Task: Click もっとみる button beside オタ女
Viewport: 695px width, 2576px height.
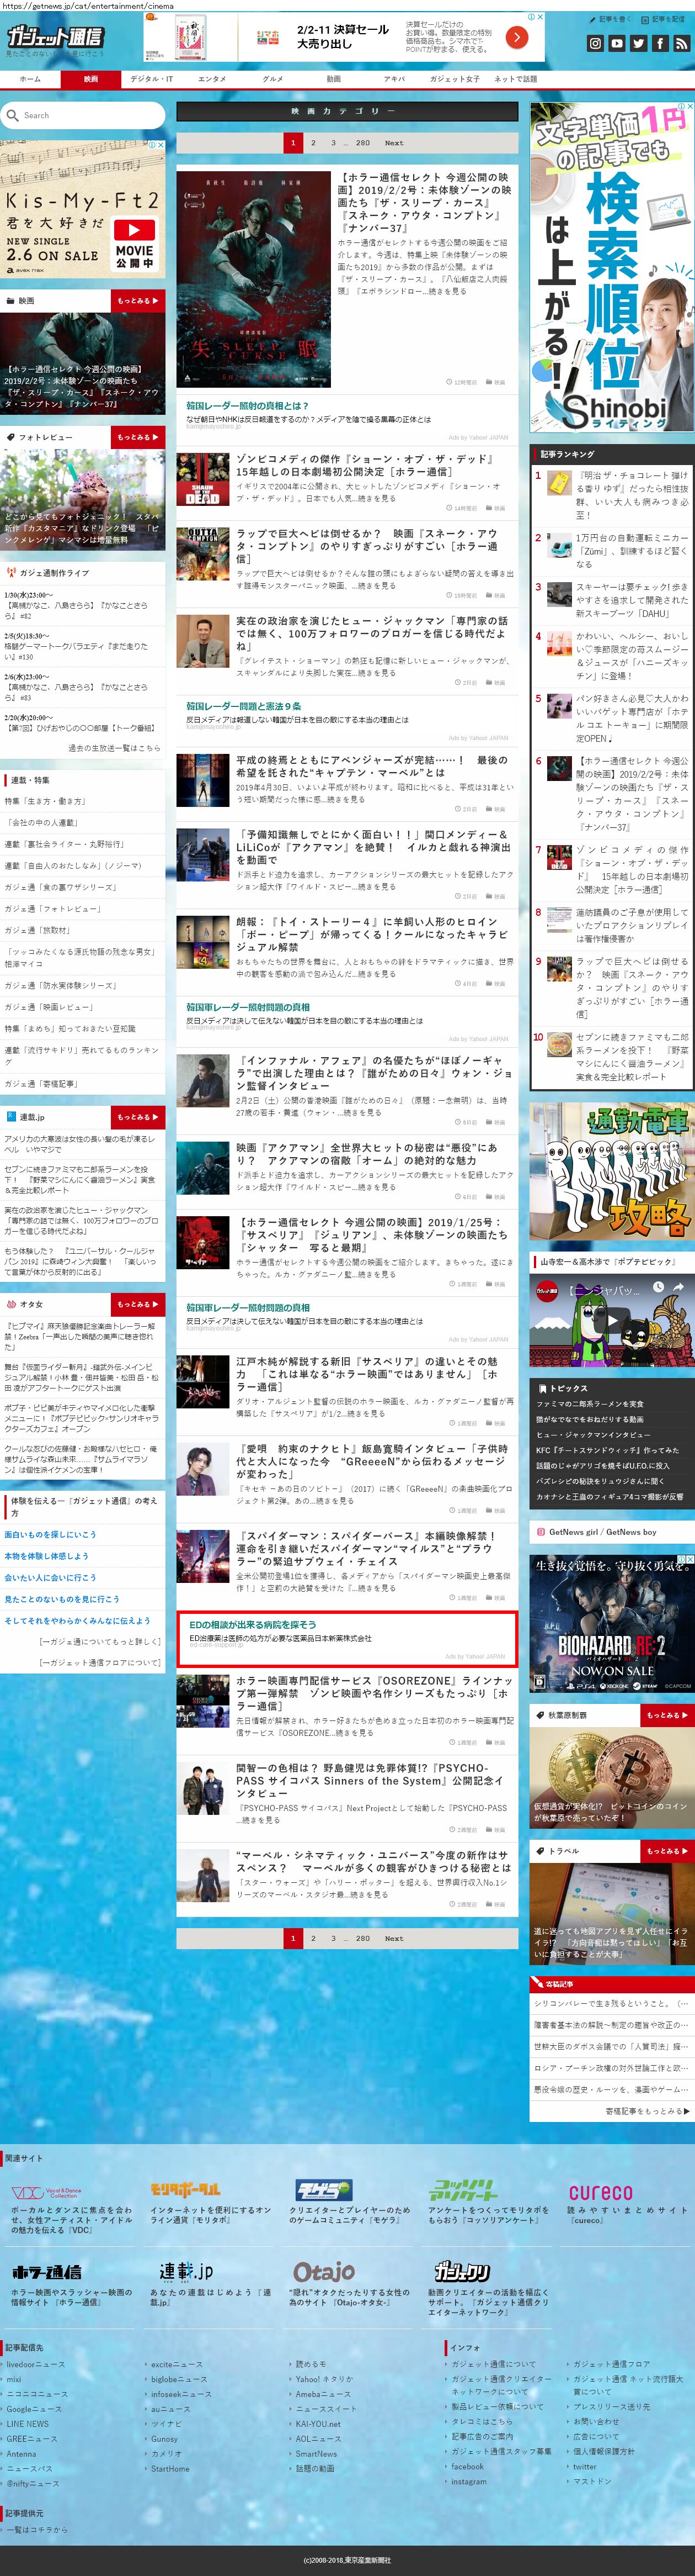Action: (x=138, y=1304)
